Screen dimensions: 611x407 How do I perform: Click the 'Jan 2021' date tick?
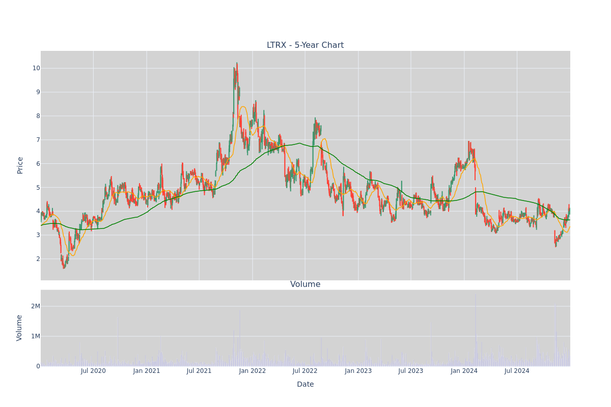pos(147,371)
